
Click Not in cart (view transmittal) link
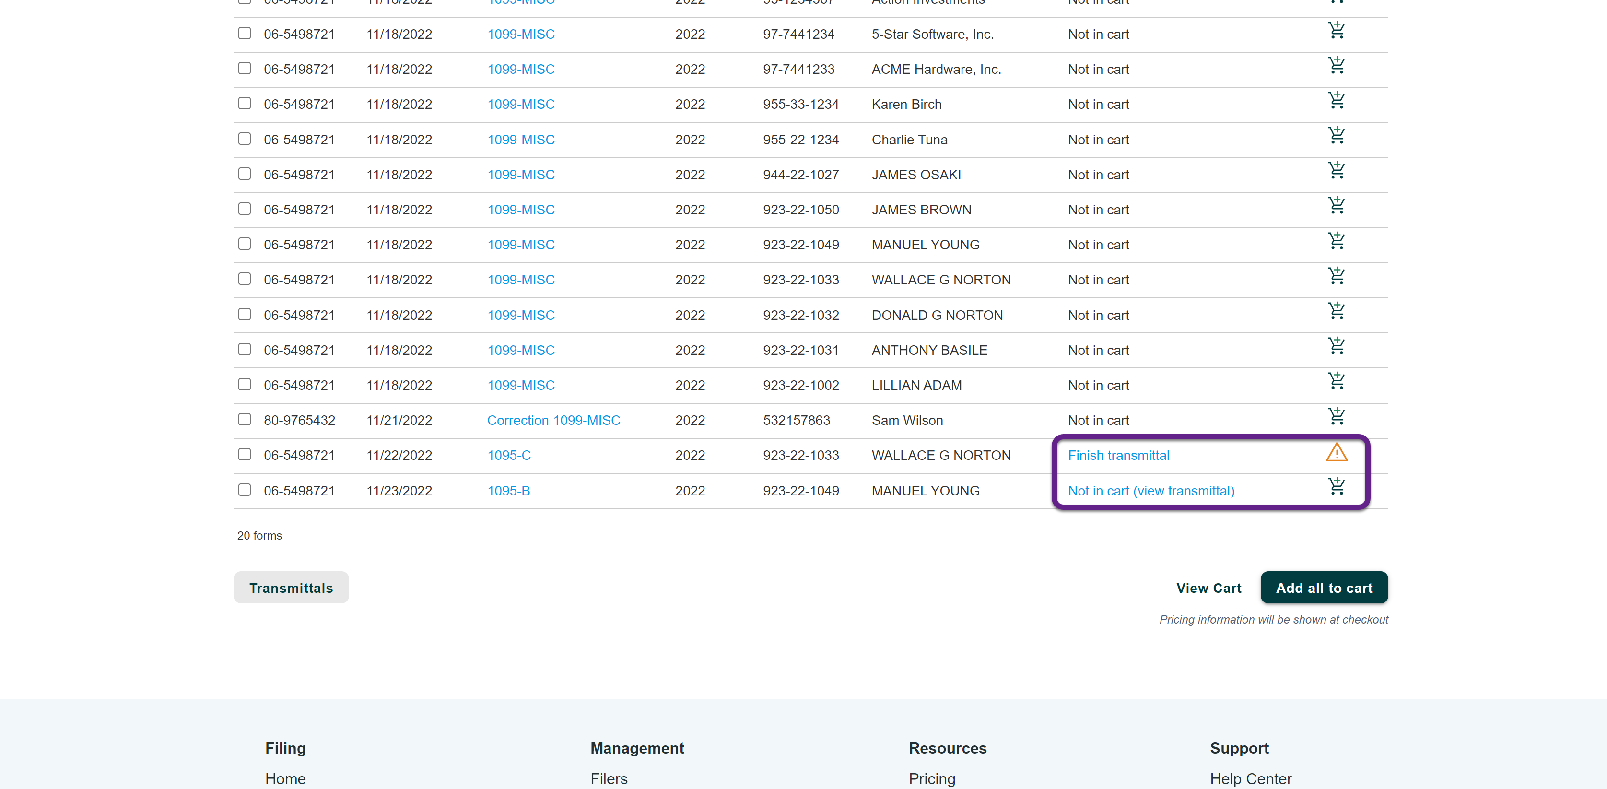point(1150,491)
